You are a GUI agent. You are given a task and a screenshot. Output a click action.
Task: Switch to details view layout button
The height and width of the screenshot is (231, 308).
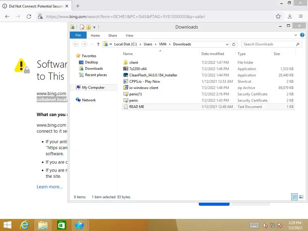point(294,197)
